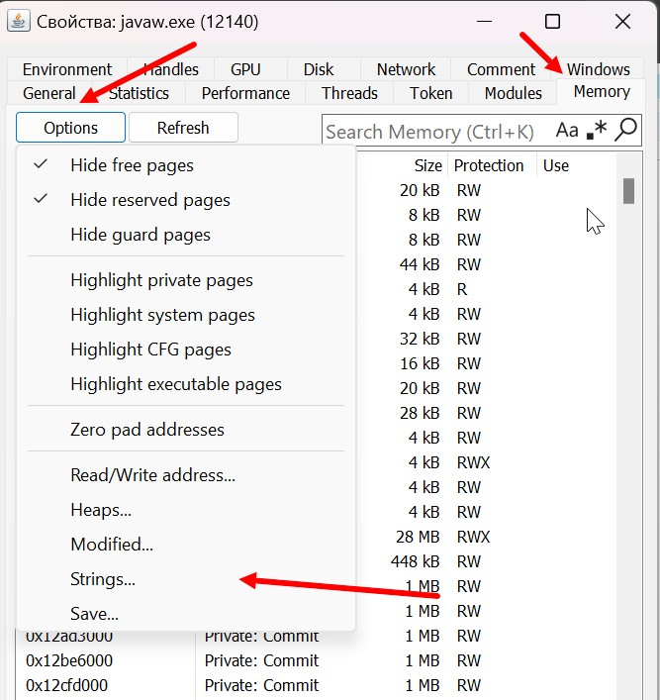The height and width of the screenshot is (700, 660).
Task: Select address 0x12cfd000 row
Action: pyautogui.click(x=316, y=685)
